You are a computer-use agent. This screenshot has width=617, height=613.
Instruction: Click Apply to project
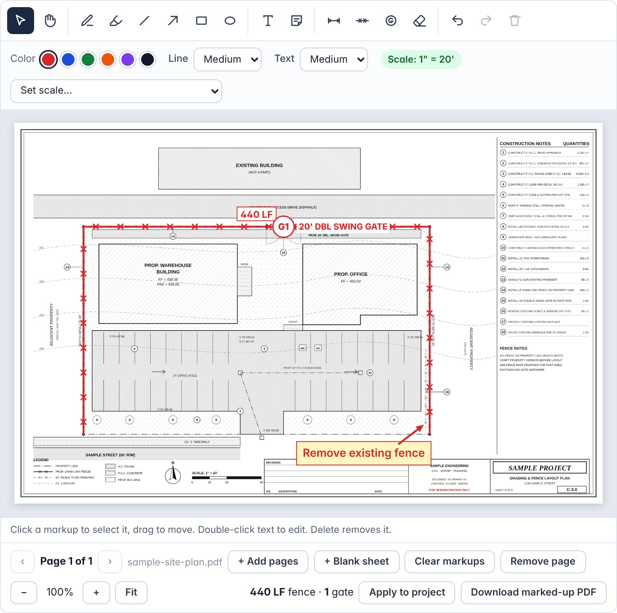point(407,592)
